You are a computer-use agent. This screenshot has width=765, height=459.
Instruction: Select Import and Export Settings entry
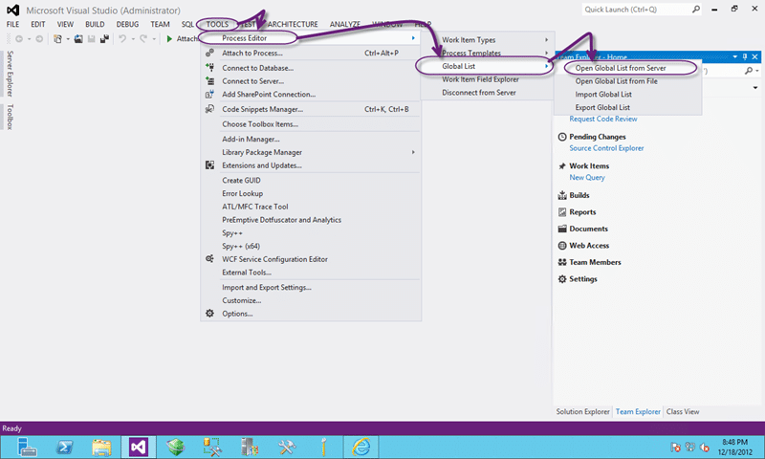point(310,287)
